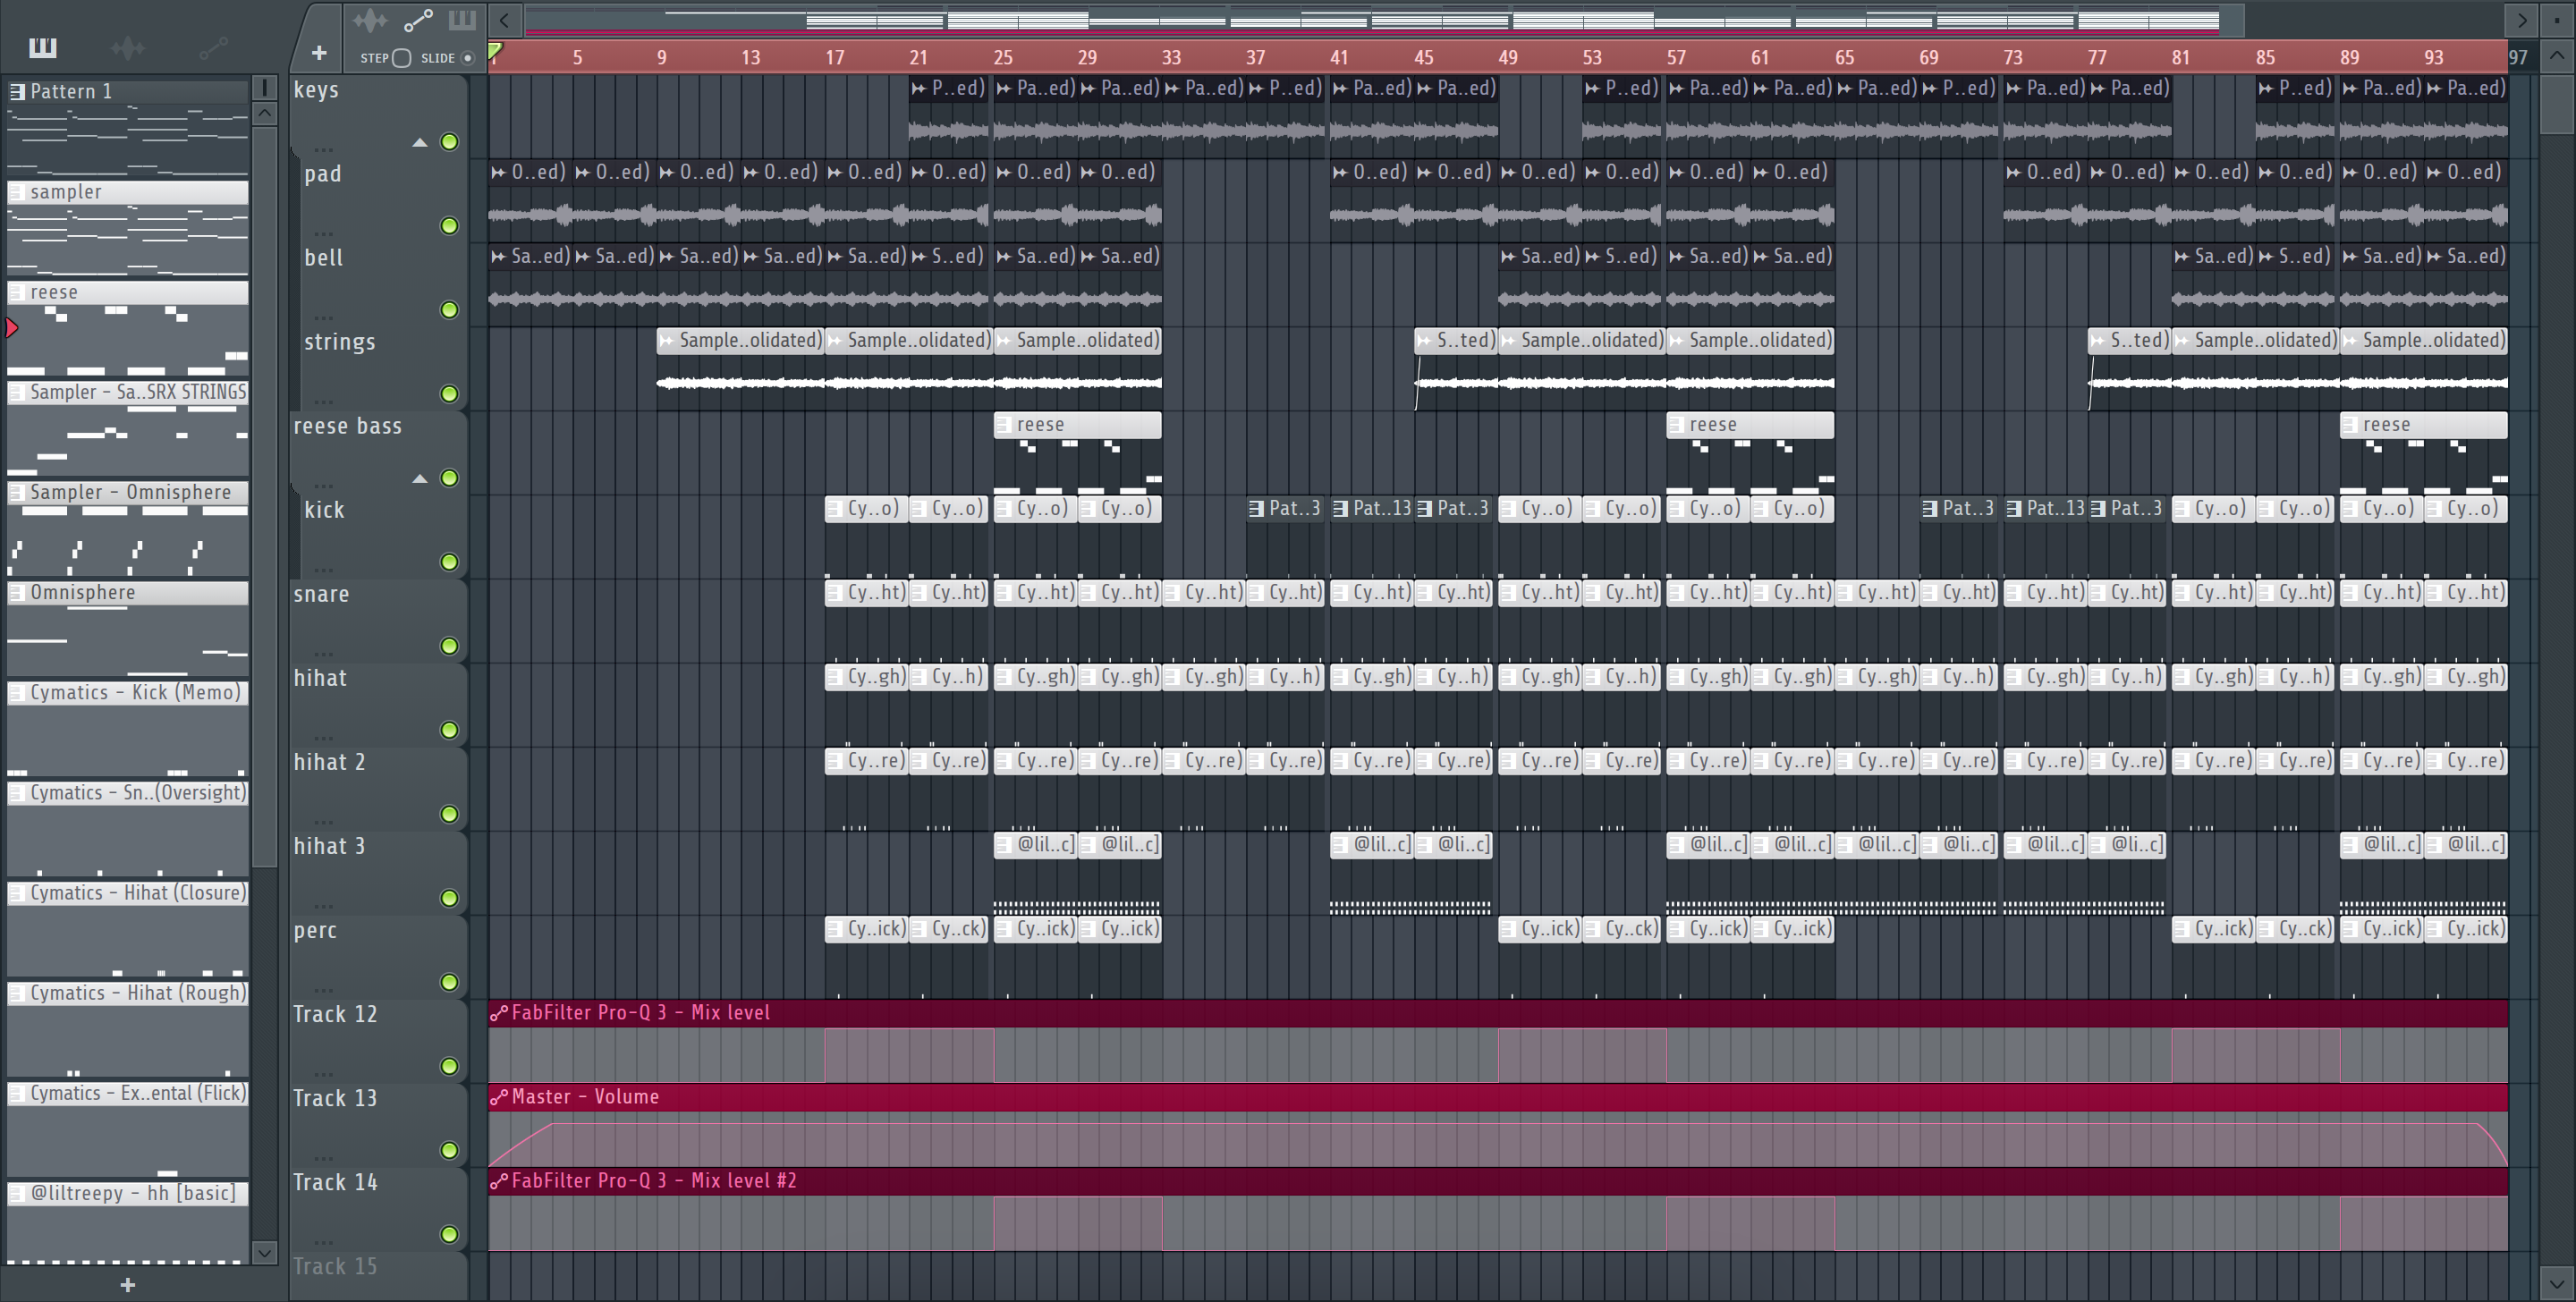Select the automation icon above STEP and SLIDE

click(417, 20)
